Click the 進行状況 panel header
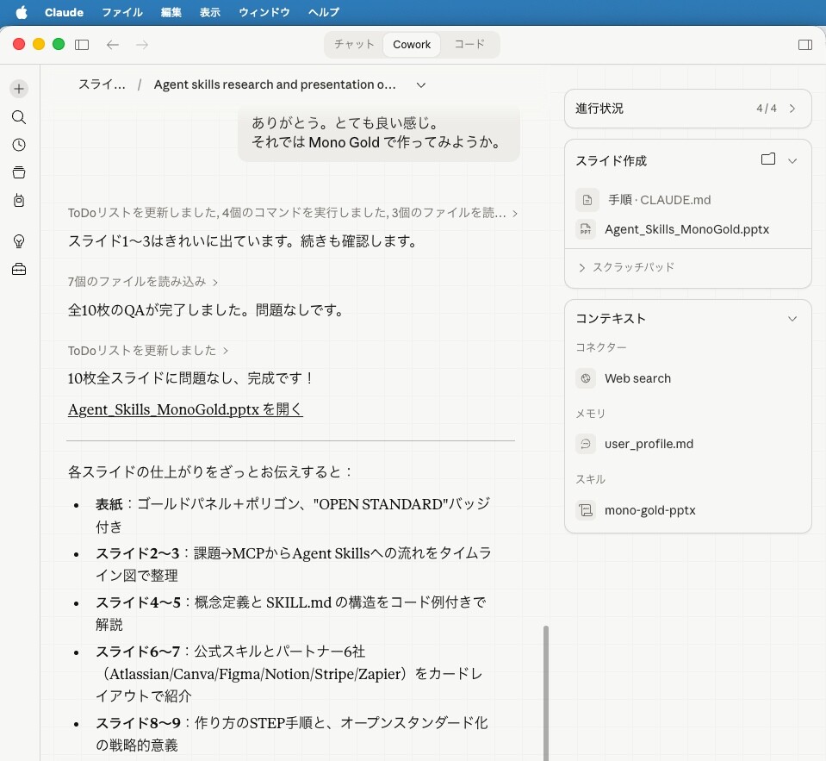Viewport: 826px width, 761px height. click(x=687, y=109)
